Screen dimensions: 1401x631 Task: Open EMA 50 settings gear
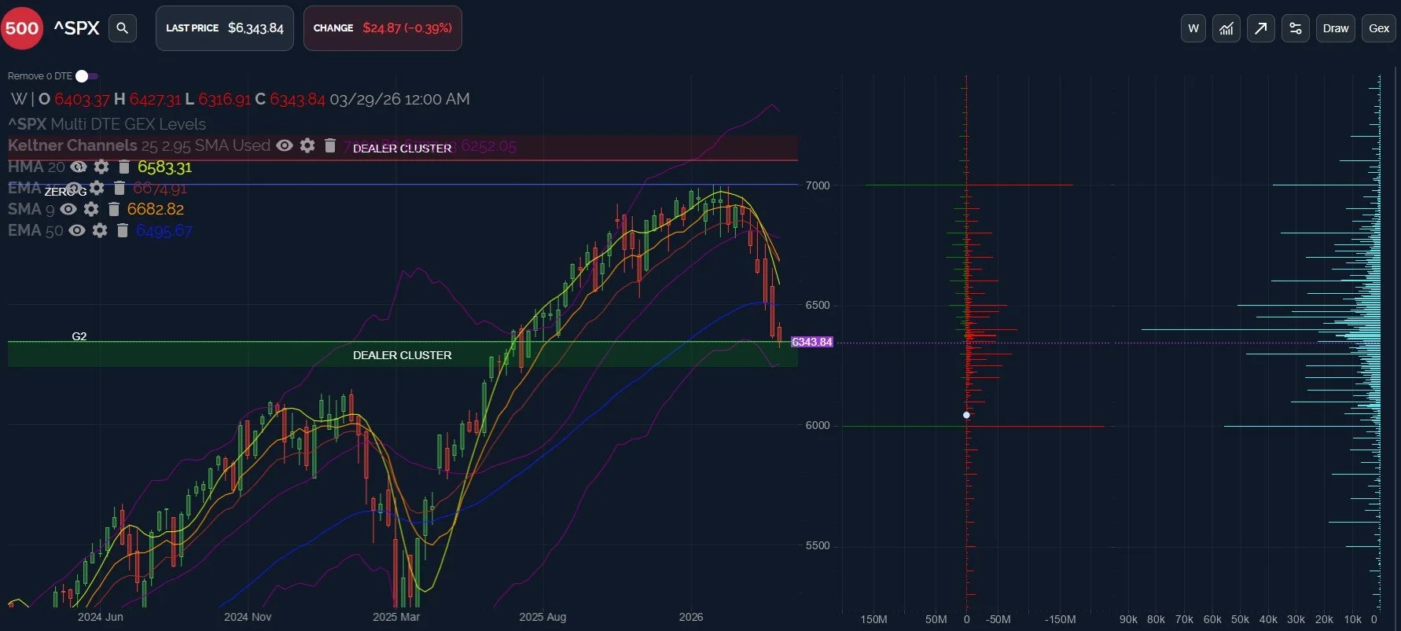[x=100, y=230]
